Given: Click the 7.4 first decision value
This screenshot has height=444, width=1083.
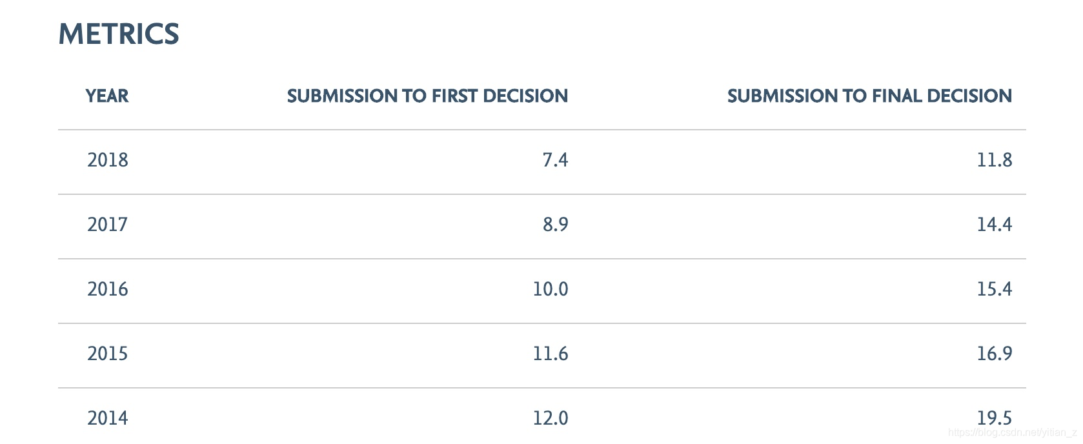Looking at the screenshot, I should [x=555, y=160].
